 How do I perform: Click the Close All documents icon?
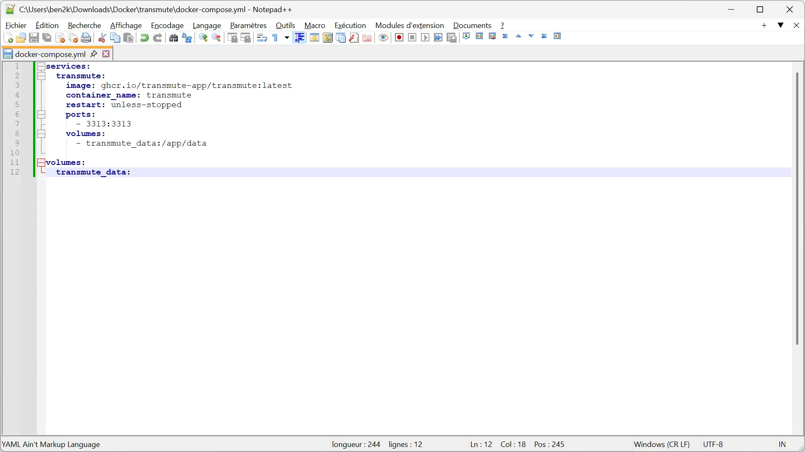(x=73, y=38)
